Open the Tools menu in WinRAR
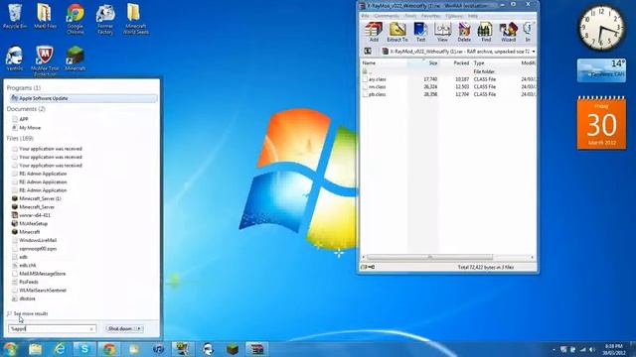This screenshot has width=636, height=357. pyautogui.click(x=410, y=16)
